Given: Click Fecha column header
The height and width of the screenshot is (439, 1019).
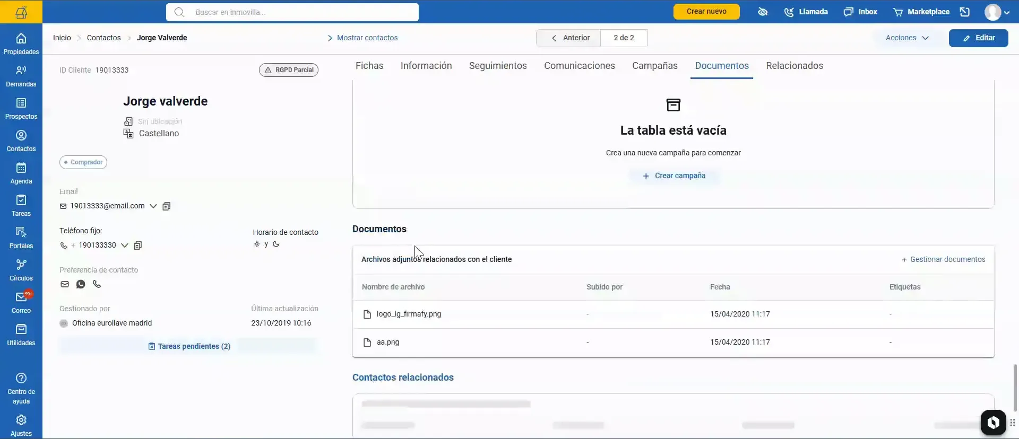Looking at the screenshot, I should 720,287.
